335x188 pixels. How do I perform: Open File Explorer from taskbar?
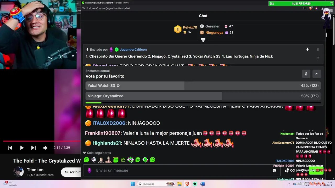(180, 184)
